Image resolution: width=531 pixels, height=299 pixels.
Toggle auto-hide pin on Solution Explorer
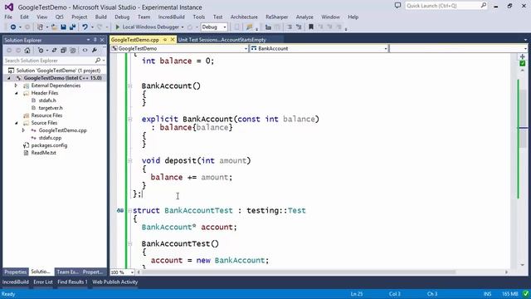pyautogui.click(x=95, y=40)
